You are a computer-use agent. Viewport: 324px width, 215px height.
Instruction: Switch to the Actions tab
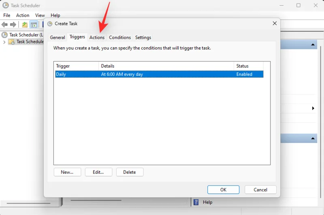[x=97, y=37]
